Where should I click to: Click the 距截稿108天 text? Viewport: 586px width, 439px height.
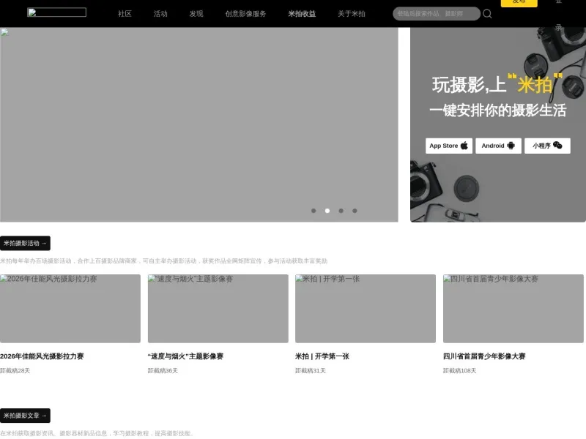tap(460, 371)
